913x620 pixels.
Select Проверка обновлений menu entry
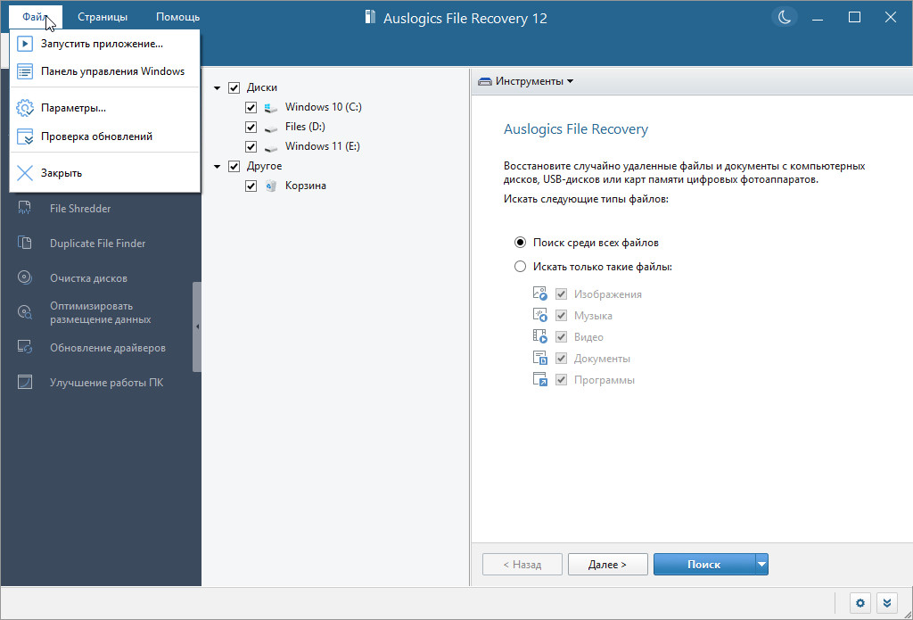[x=96, y=136]
